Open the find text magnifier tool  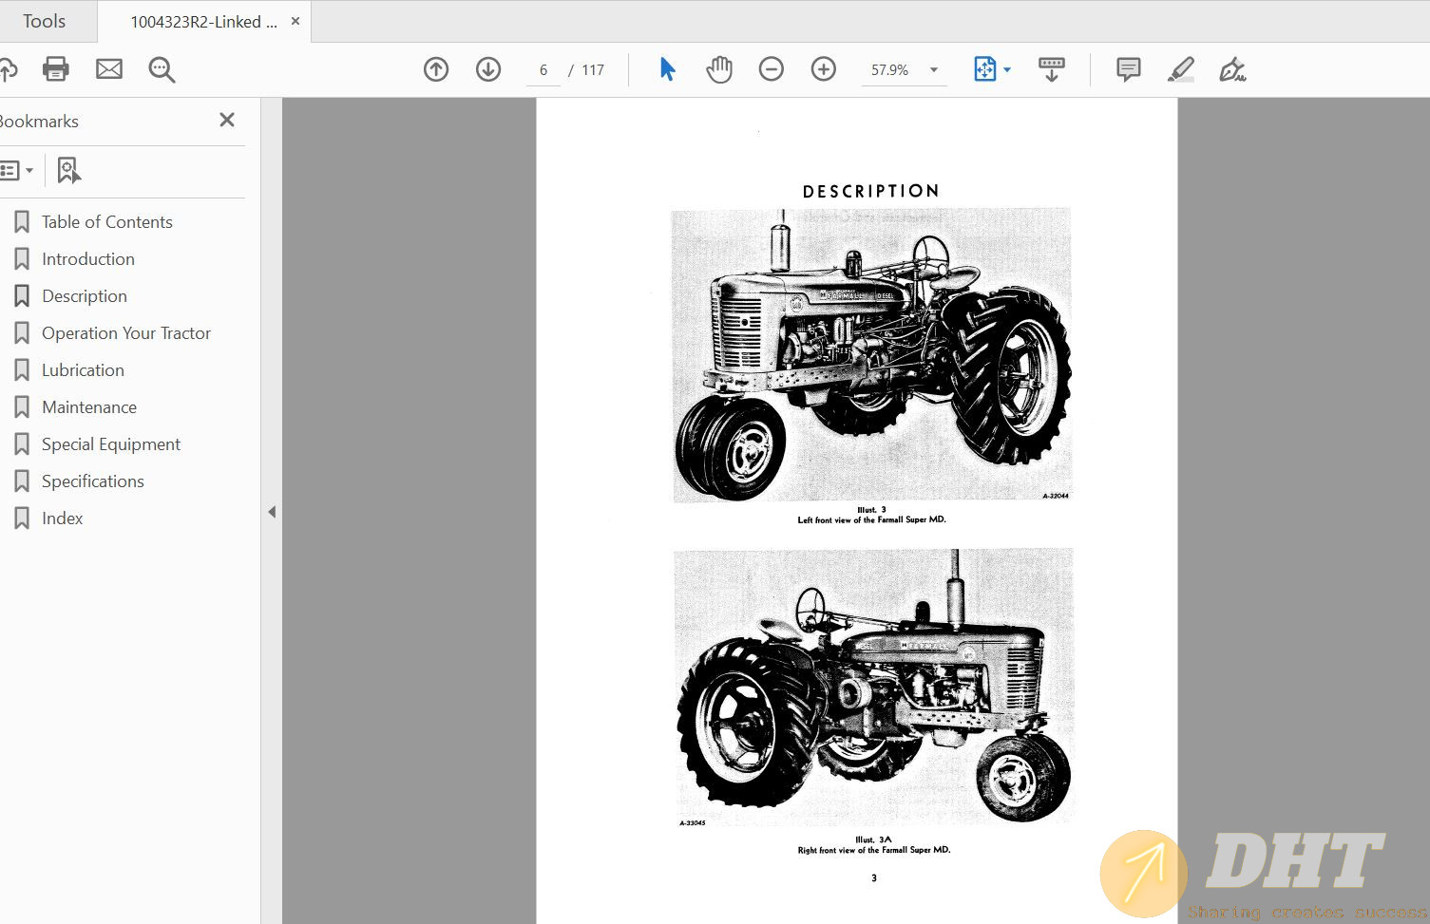[162, 69]
